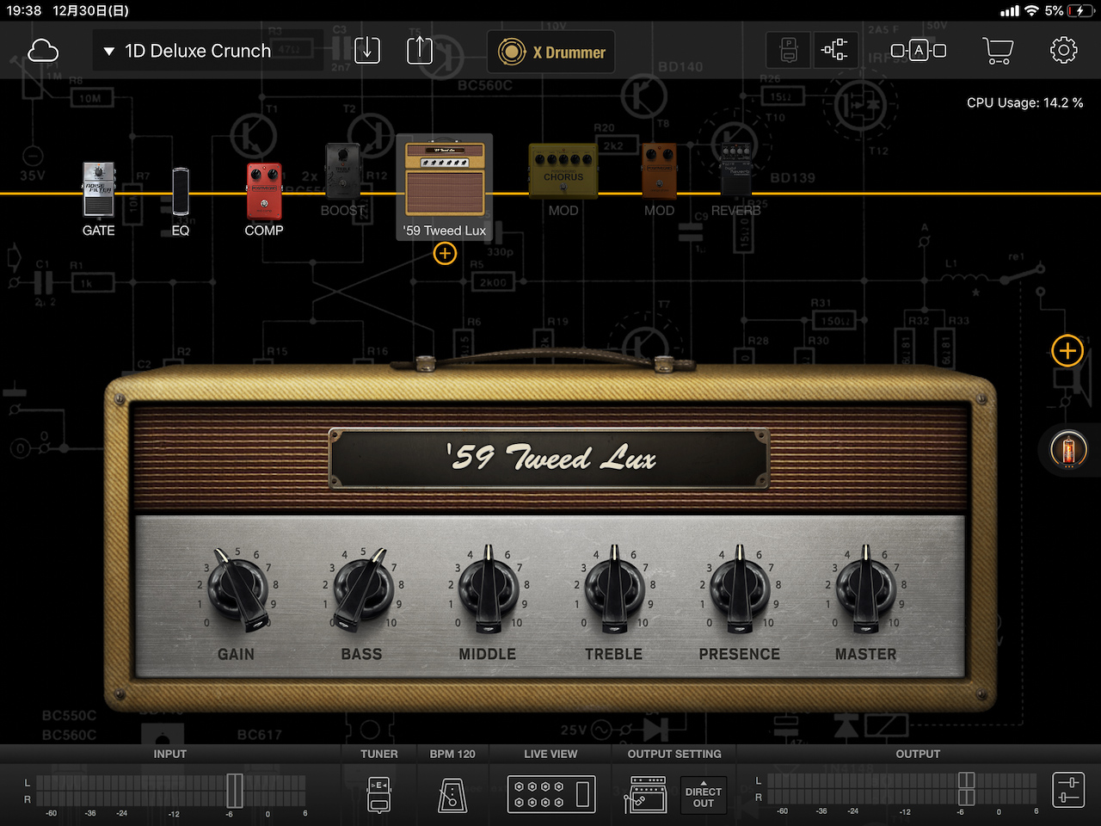This screenshot has height=826, width=1101.
Task: Select the EQ pedal in chain
Action: [181, 191]
